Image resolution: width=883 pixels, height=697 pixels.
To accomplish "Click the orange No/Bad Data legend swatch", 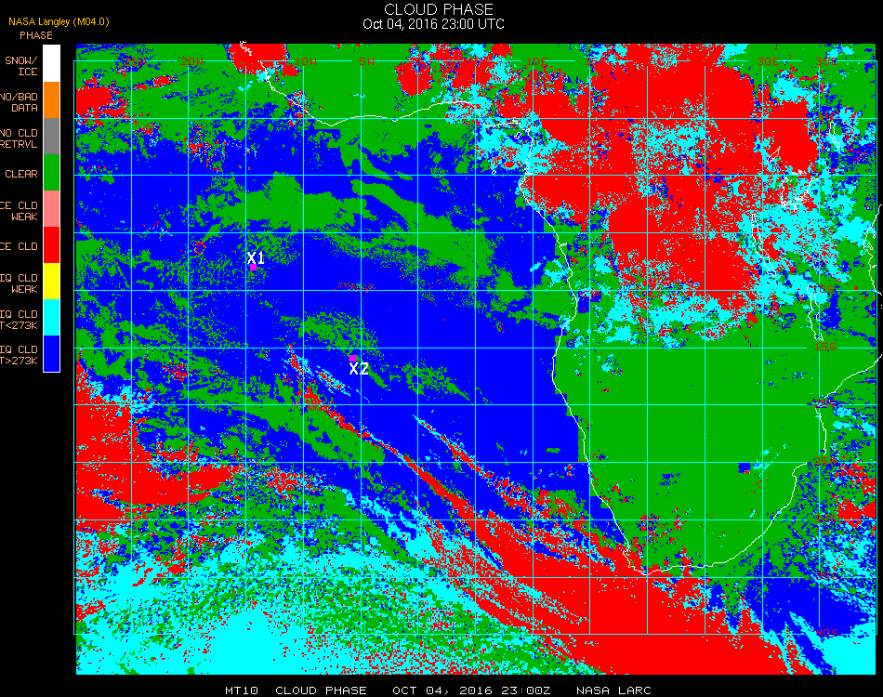I will (51, 100).
